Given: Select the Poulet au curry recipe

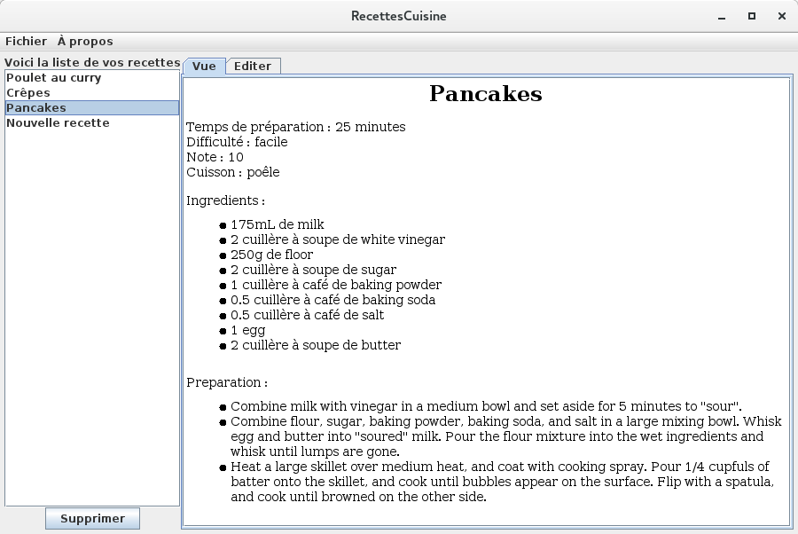Looking at the screenshot, I should tap(92, 78).
